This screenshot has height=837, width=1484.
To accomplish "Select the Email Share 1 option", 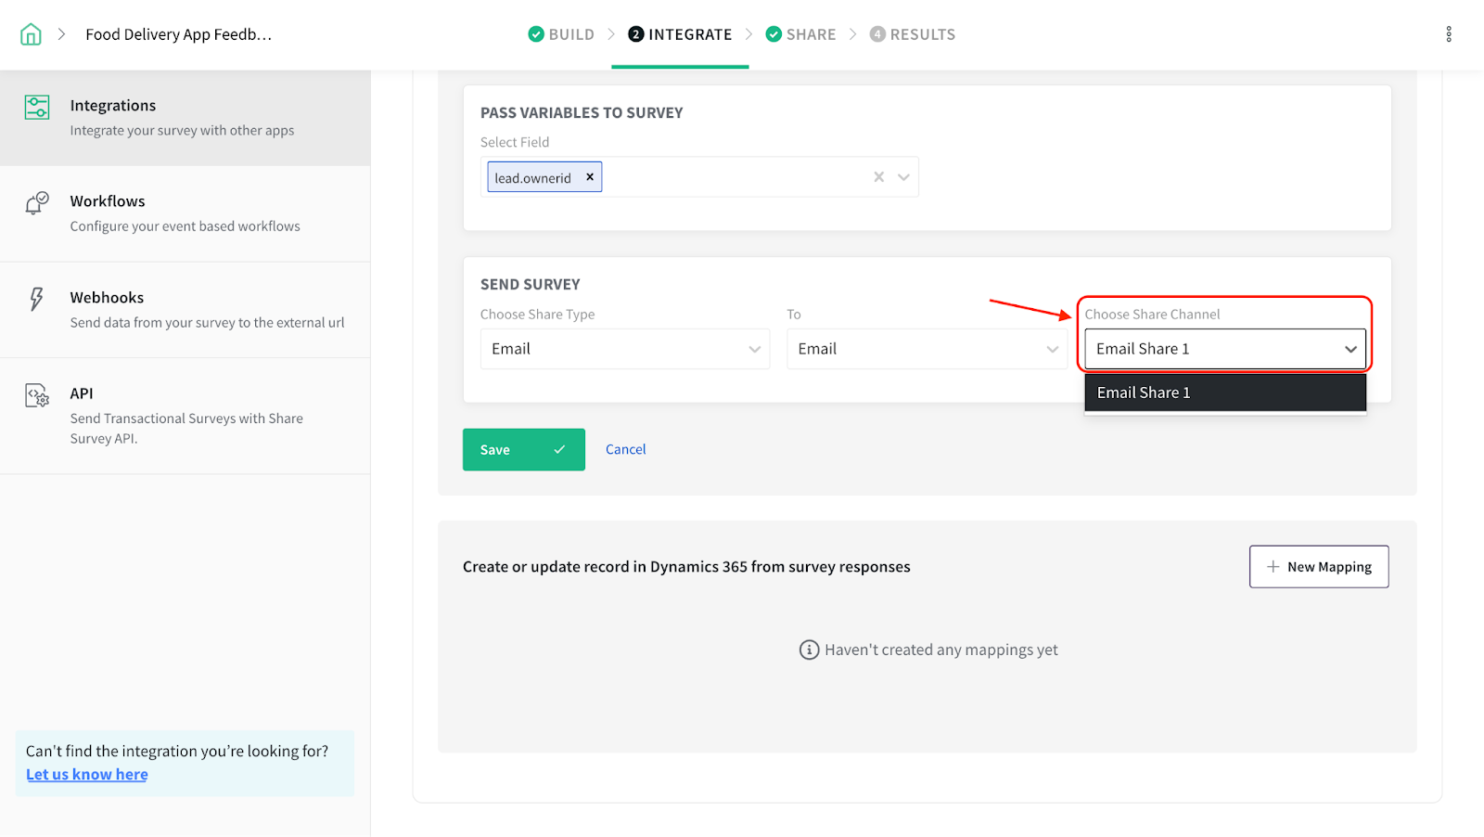I will pos(1225,393).
